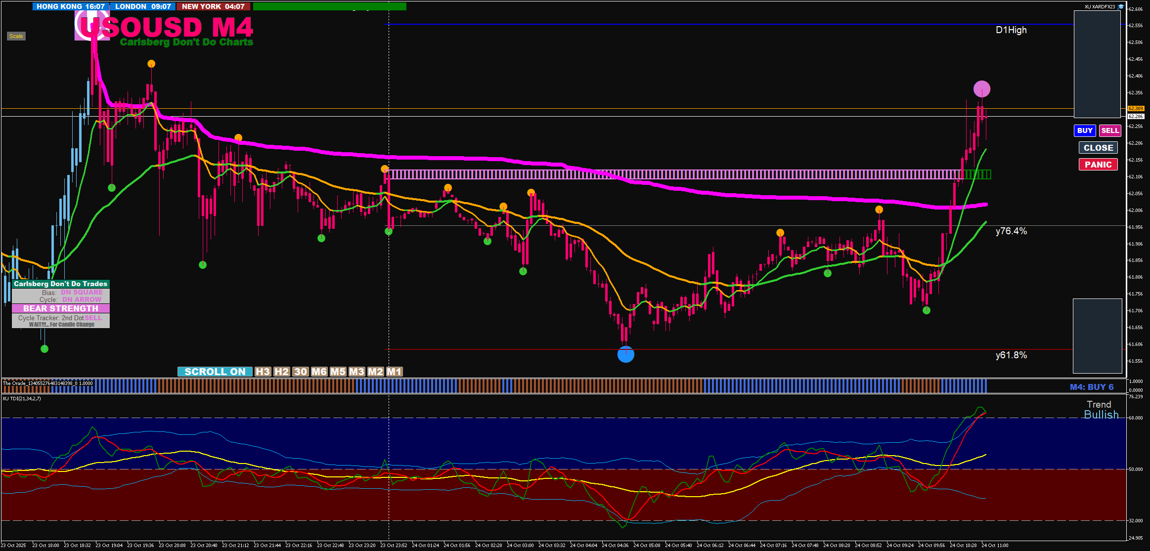Switch to the H3 timeframe
The height and width of the screenshot is (551, 1150).
point(263,372)
